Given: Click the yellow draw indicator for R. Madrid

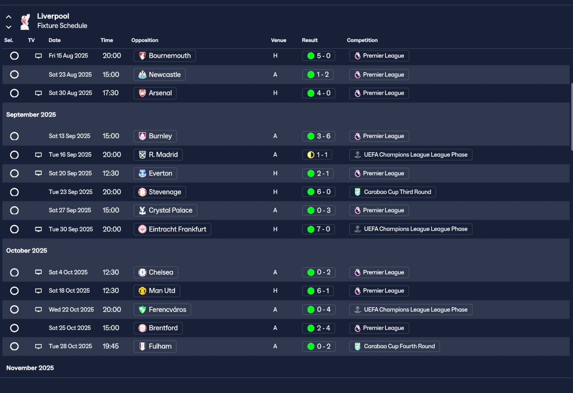Looking at the screenshot, I should [311, 155].
